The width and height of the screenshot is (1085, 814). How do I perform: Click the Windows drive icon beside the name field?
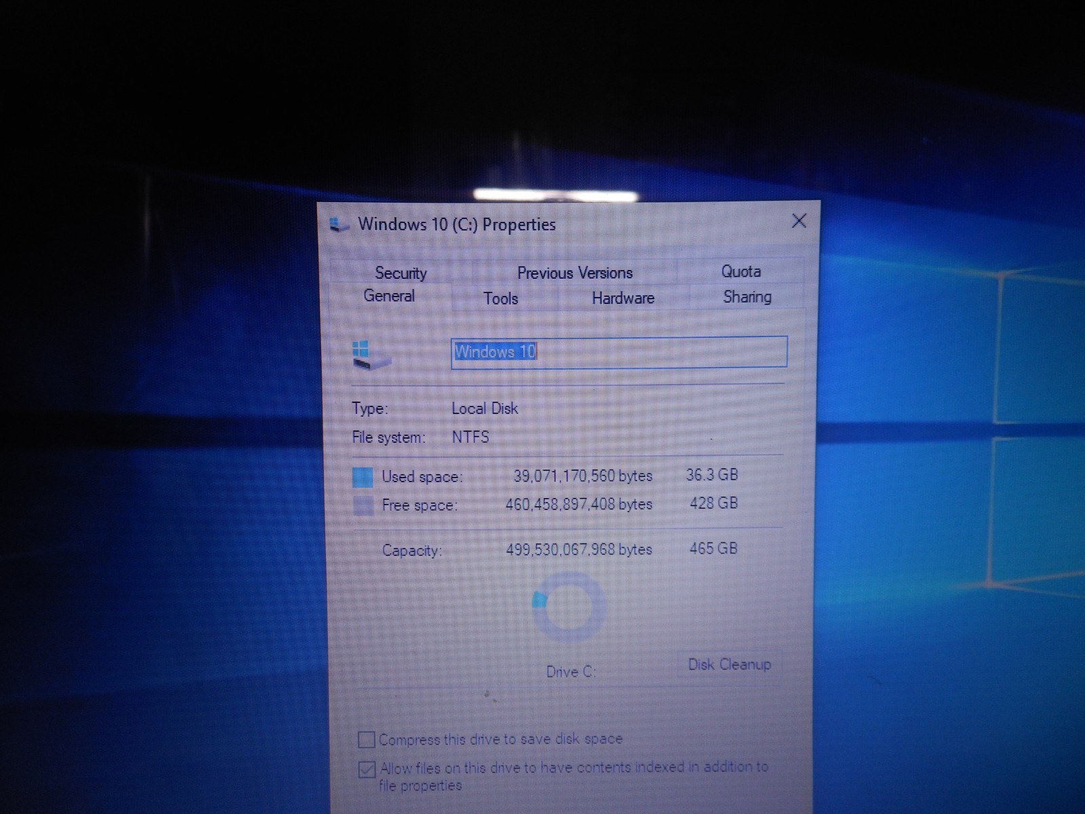[x=370, y=355]
